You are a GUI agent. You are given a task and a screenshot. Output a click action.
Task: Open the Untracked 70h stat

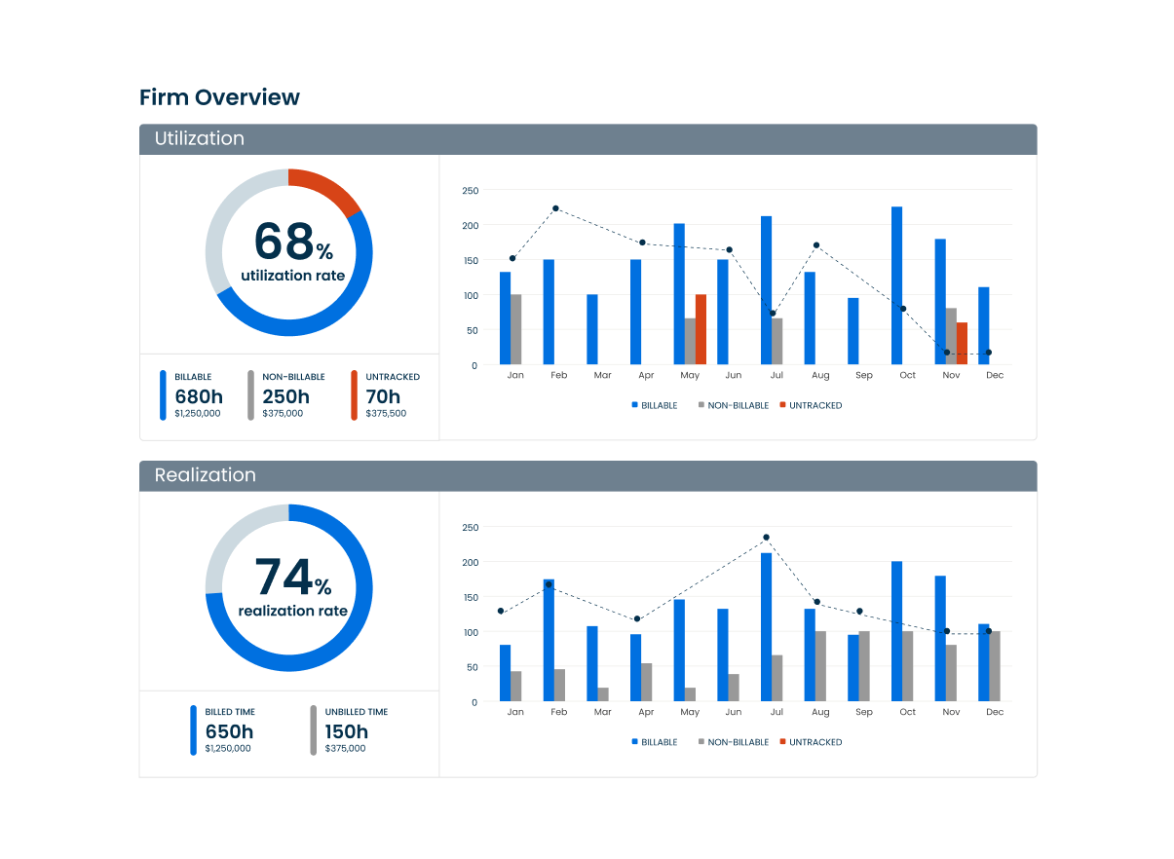(x=382, y=395)
